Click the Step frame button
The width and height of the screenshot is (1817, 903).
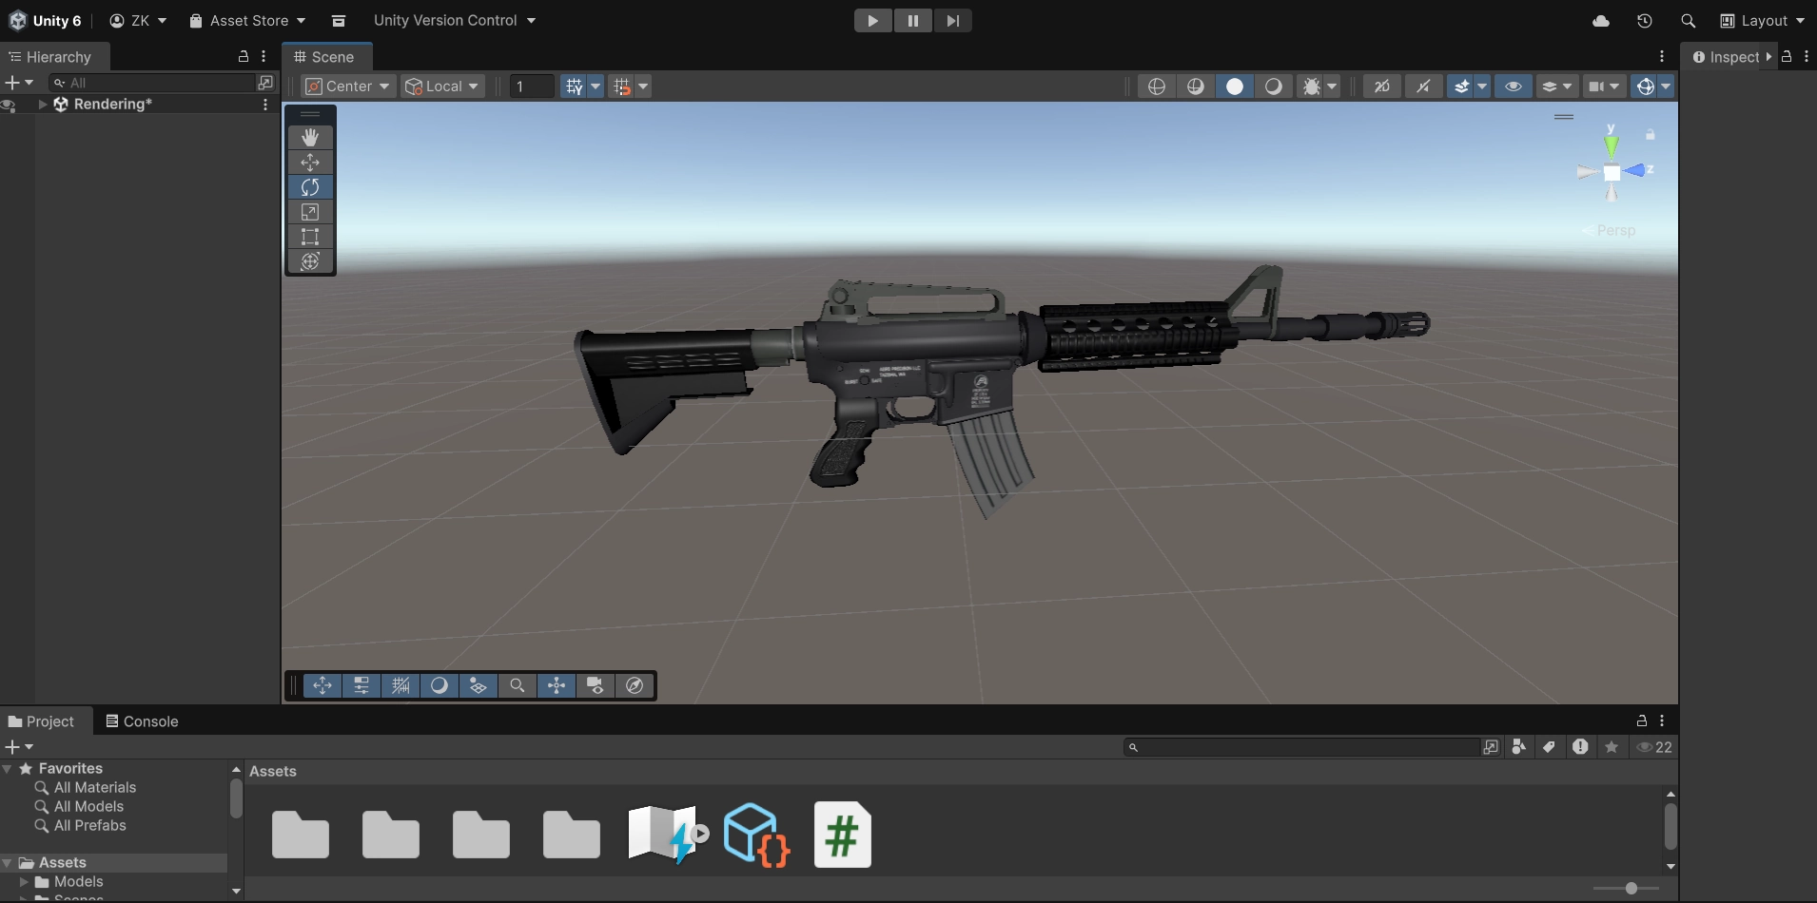(952, 21)
